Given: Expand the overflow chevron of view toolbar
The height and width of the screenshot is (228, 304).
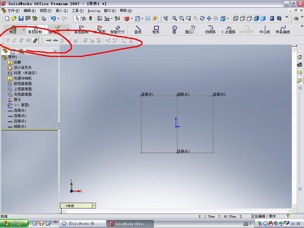Looking at the screenshot, I should click(287, 17).
